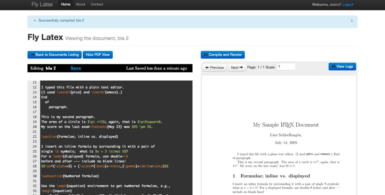
Task: Click the Fly Latex brand logo
Action: (42, 4)
